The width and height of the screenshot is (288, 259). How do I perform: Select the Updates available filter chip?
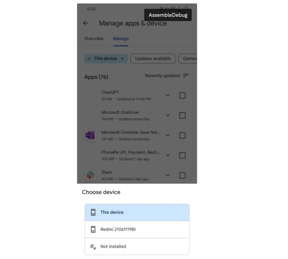pos(153,58)
